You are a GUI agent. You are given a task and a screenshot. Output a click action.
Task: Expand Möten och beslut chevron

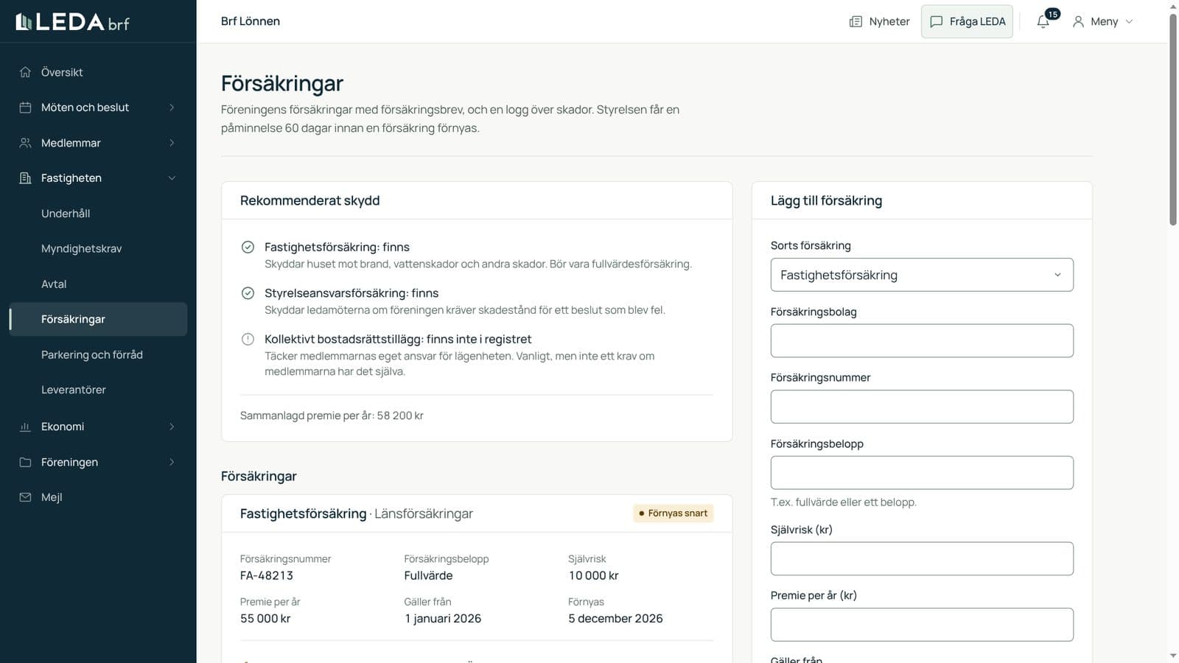tap(172, 108)
